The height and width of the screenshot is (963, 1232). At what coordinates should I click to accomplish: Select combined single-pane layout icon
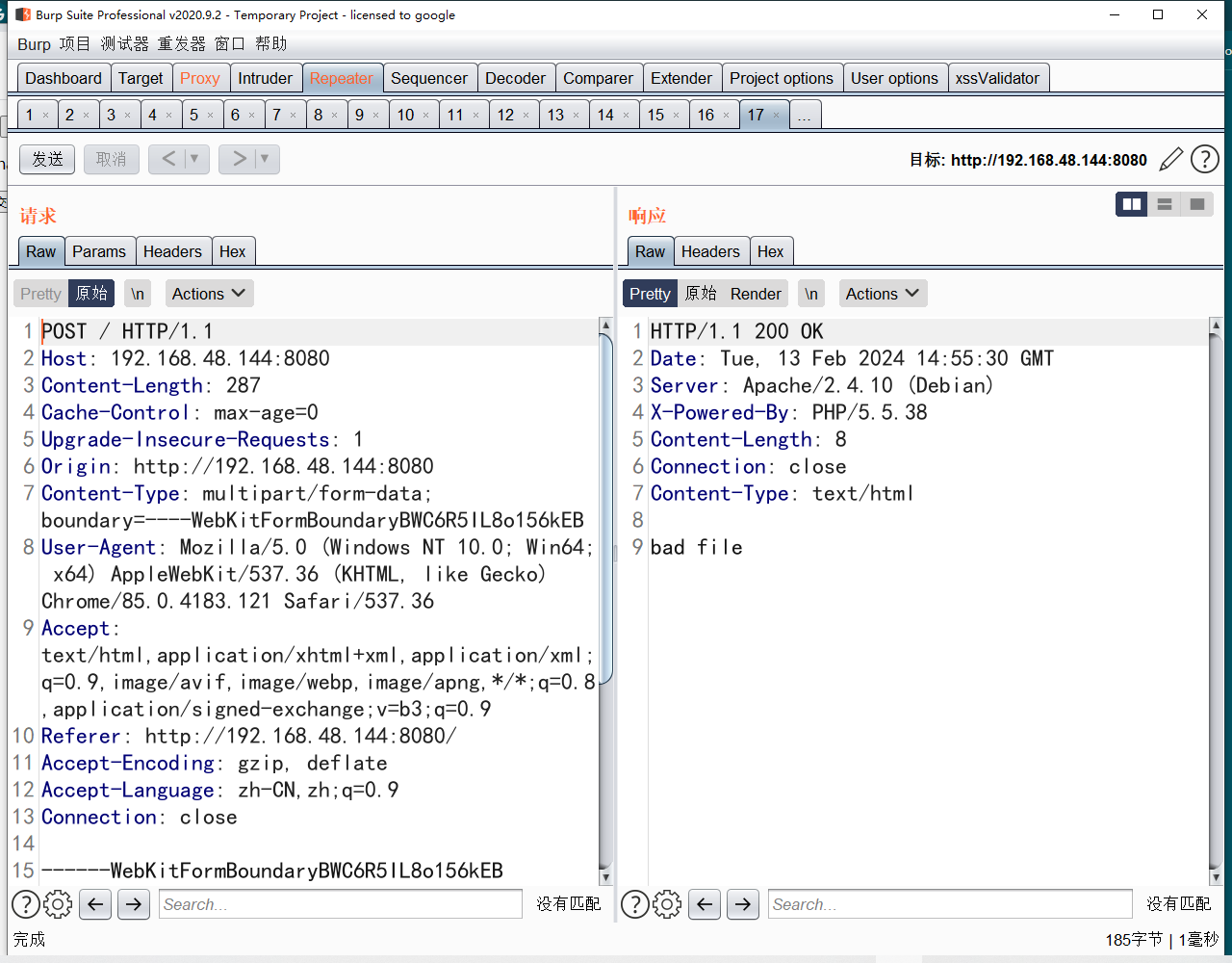(1197, 204)
